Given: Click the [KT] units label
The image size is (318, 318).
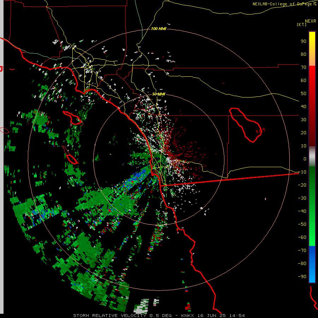Looking at the screenshot, I should click(301, 24).
